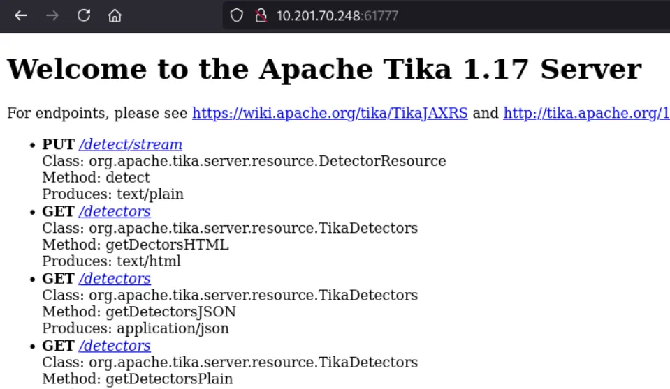Open the /detect/stream endpoint link
The height and width of the screenshot is (389, 670).
pyautogui.click(x=131, y=144)
